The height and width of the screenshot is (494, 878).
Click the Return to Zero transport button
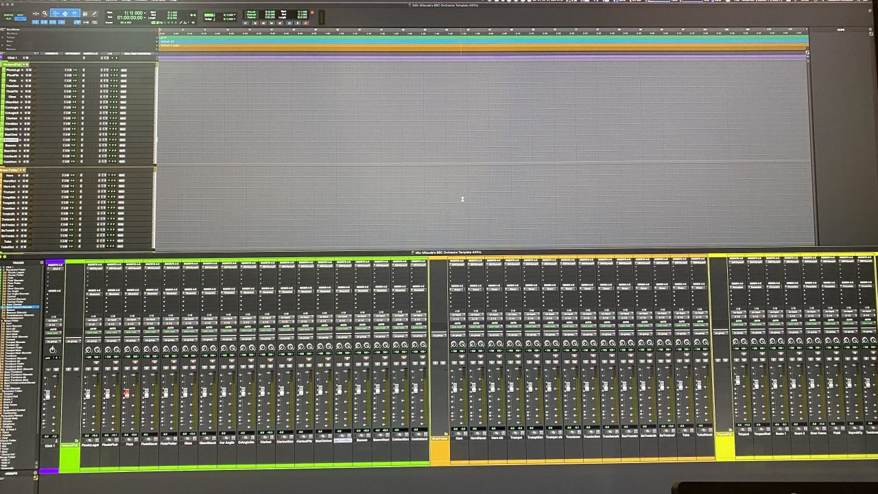[254, 23]
